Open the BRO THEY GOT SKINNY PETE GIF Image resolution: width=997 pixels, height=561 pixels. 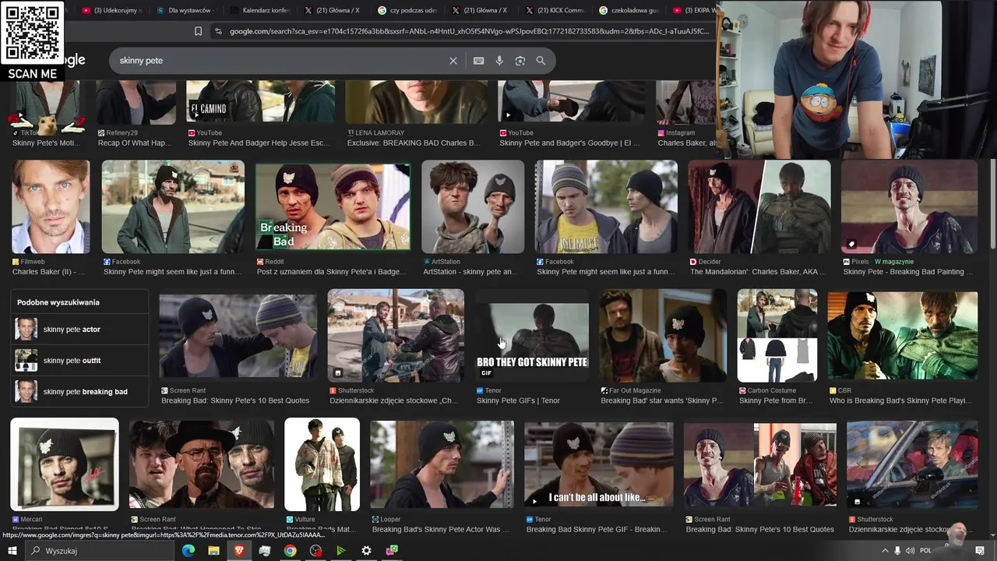[x=533, y=335]
